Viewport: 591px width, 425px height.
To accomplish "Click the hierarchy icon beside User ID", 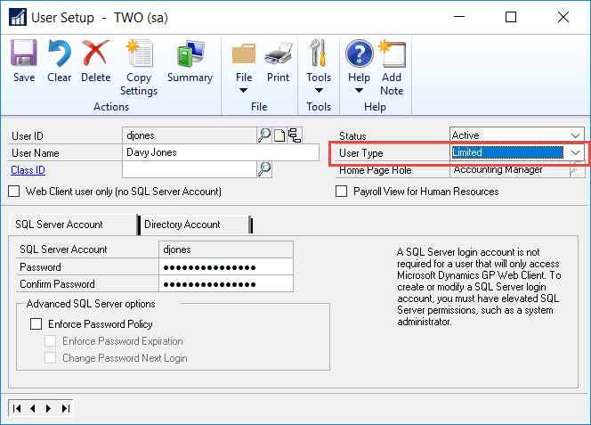I will pyautogui.click(x=295, y=135).
